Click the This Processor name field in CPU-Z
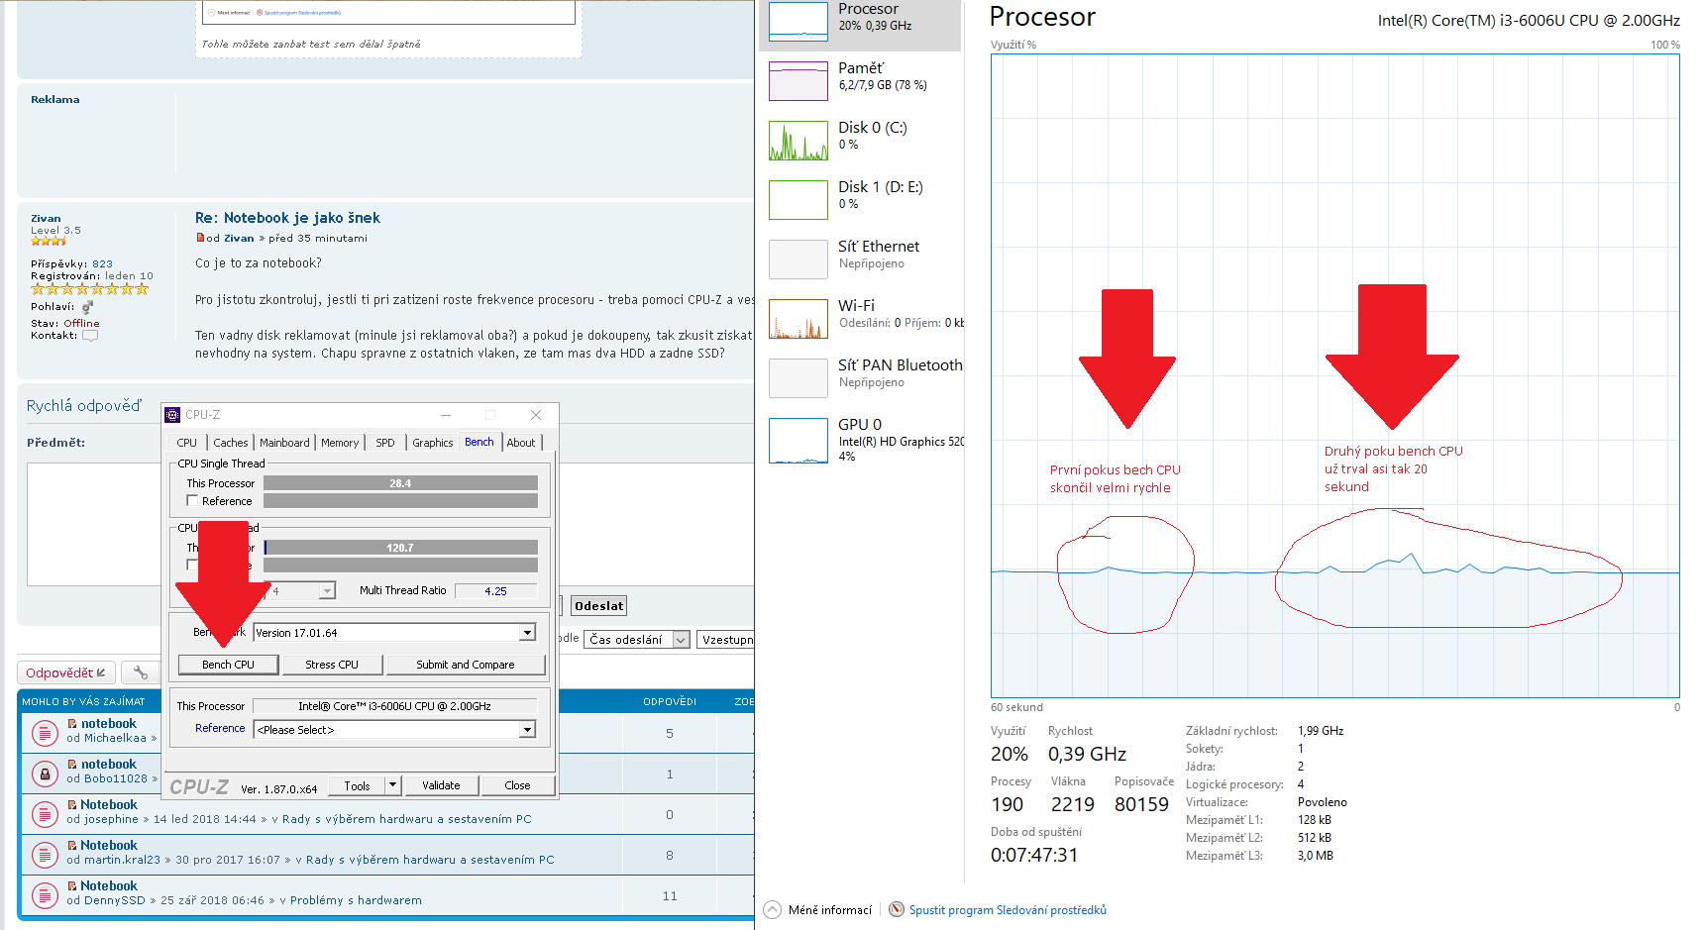 click(394, 706)
